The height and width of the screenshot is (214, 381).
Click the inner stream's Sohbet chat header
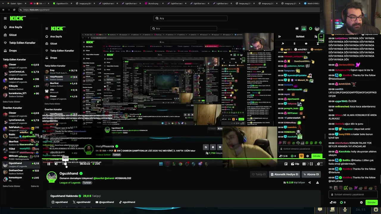tap(300, 37)
